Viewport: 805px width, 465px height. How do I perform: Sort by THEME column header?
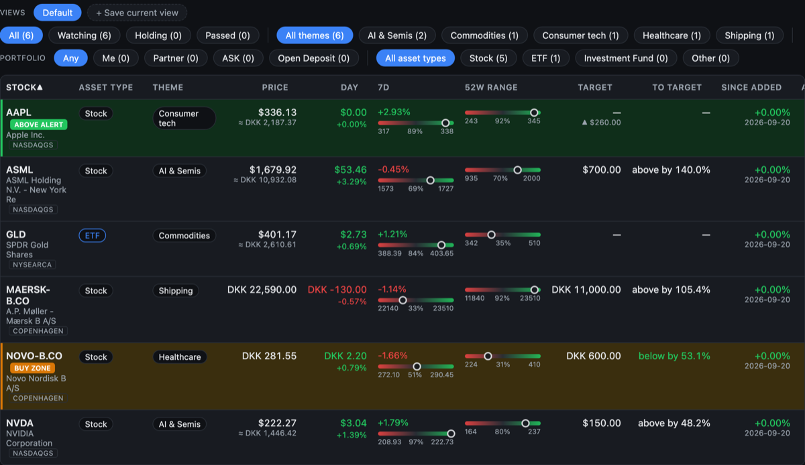tap(168, 87)
